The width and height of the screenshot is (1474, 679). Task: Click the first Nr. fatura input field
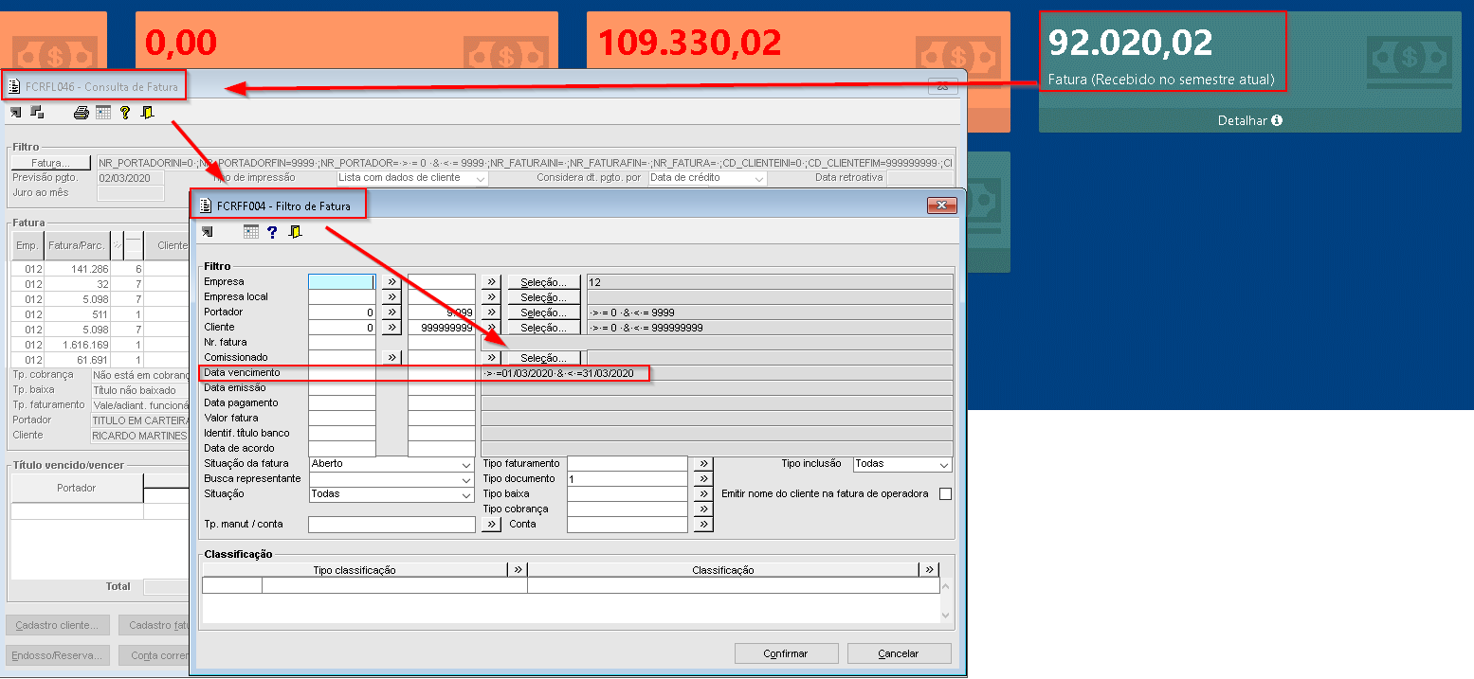click(342, 343)
